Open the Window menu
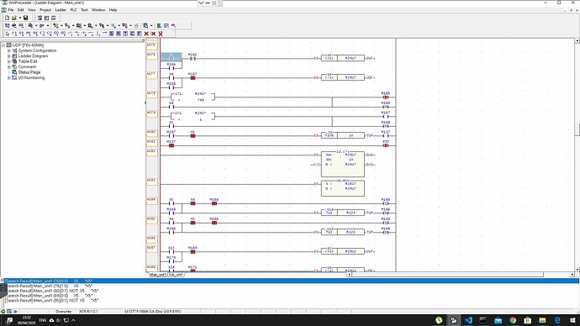The image size is (580, 326). 98,10
